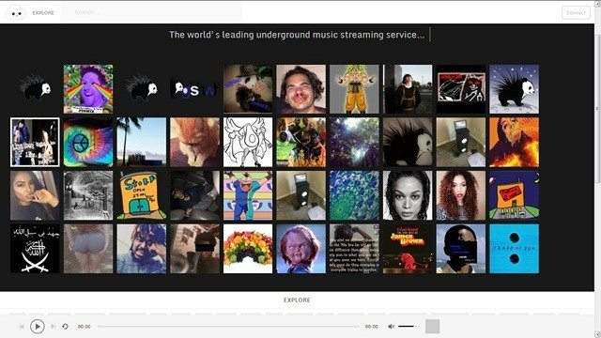Open the woman selfie with hand near mouth

tap(35, 195)
